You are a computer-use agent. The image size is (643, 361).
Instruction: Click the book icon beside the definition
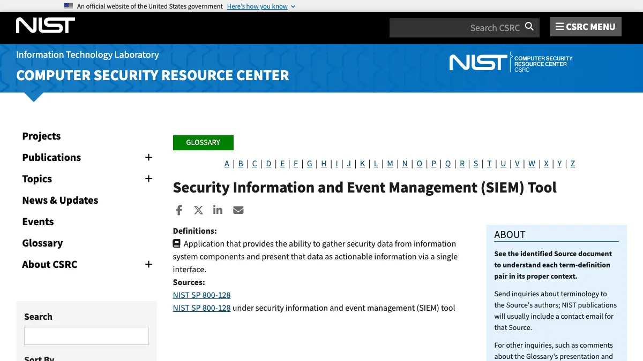click(177, 243)
